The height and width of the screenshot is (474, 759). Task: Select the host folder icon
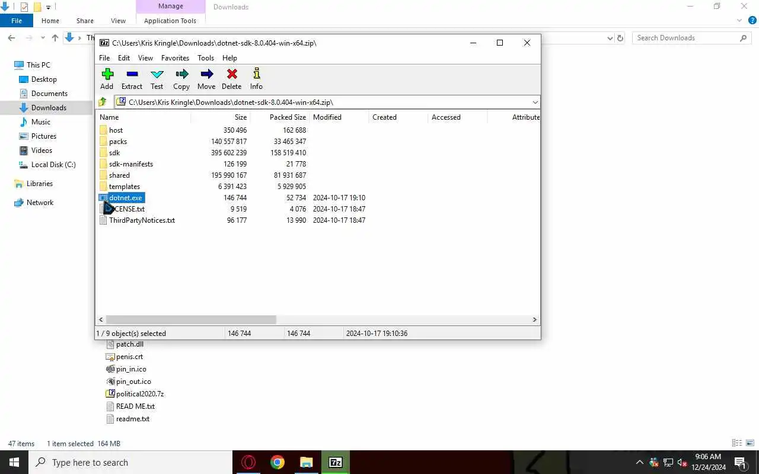103,130
